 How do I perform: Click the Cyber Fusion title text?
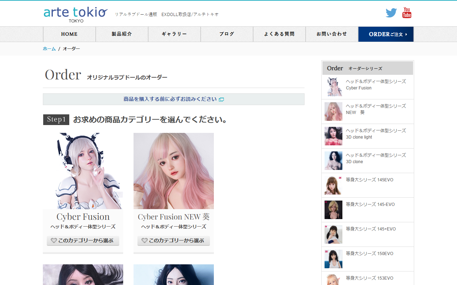point(83,217)
